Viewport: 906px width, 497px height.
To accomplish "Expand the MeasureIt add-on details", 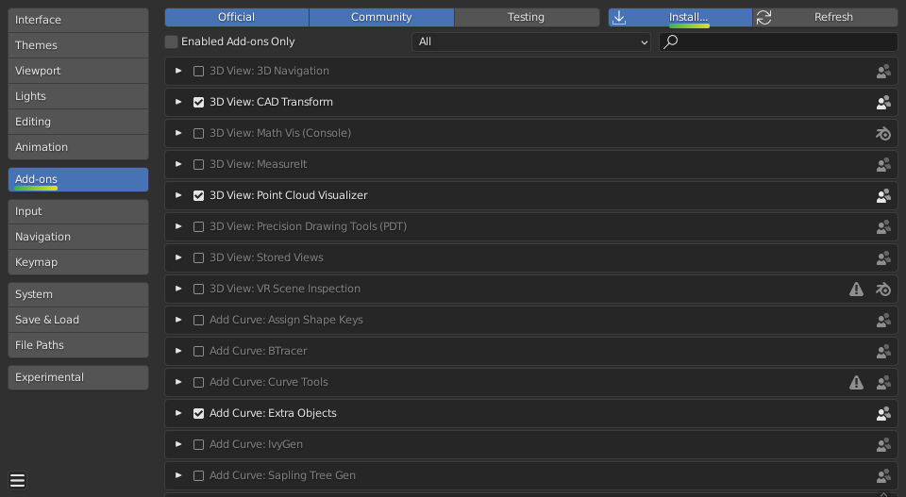I will [178, 164].
